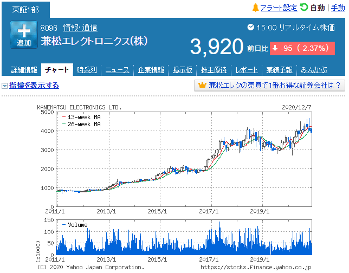
Task: Open the 掲示板 tab
Action: [183, 70]
